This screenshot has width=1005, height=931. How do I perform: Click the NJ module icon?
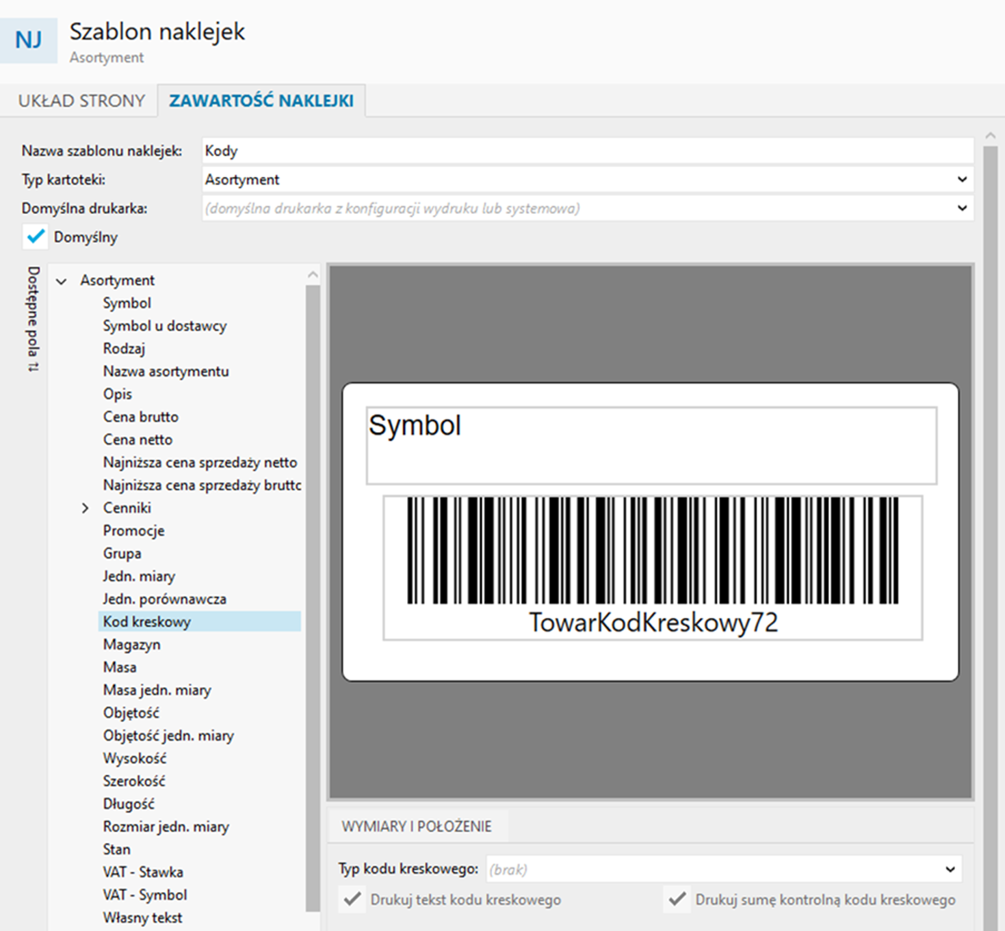[29, 40]
